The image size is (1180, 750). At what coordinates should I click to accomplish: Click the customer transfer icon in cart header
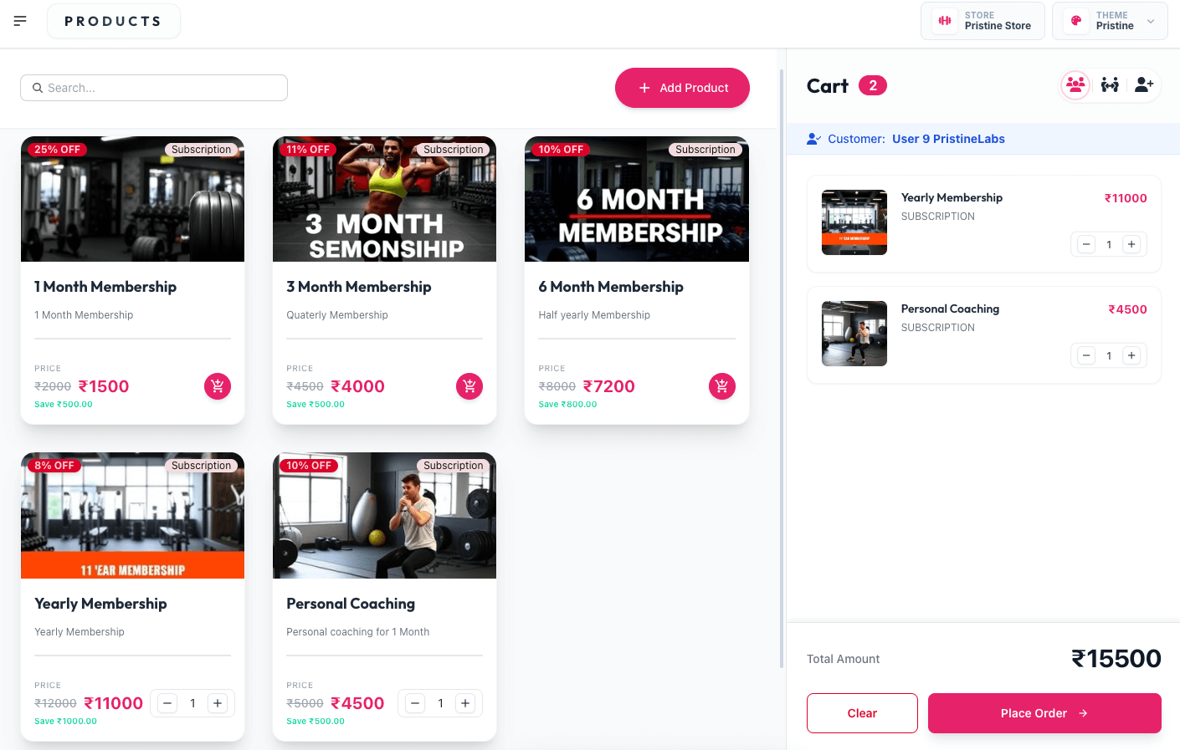(1109, 84)
